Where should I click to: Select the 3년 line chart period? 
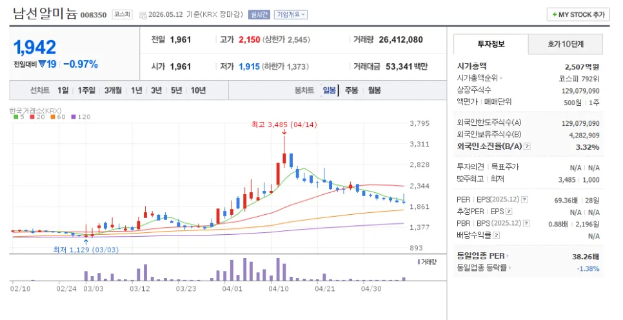pyautogui.click(x=156, y=90)
